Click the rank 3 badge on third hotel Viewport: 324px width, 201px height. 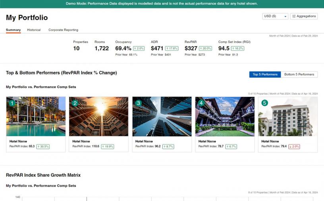click(138, 103)
